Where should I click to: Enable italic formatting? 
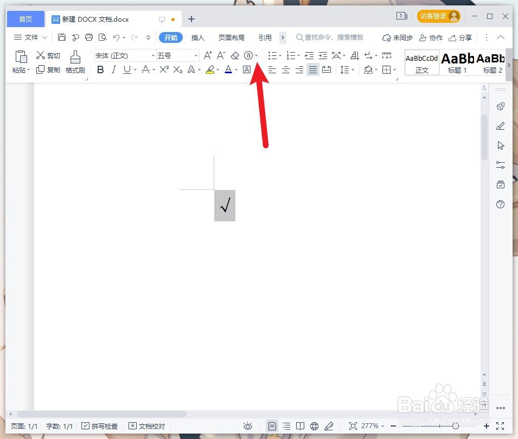[x=114, y=69]
